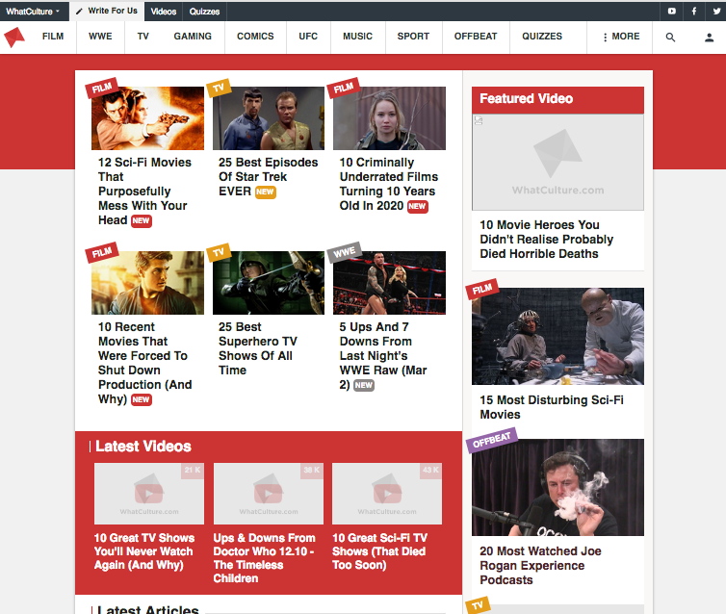
Task: Click the TV tag on Star Trek card
Action: click(219, 88)
